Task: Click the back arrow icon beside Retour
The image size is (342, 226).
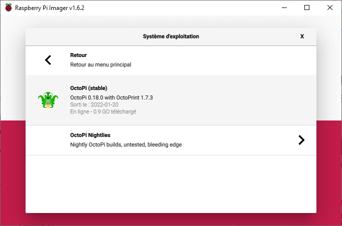Action: click(48, 60)
